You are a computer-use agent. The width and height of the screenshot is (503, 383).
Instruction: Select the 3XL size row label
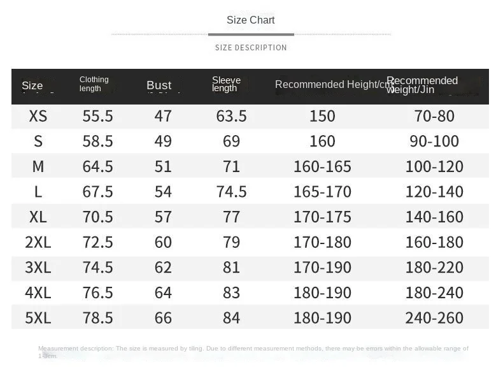(x=38, y=268)
